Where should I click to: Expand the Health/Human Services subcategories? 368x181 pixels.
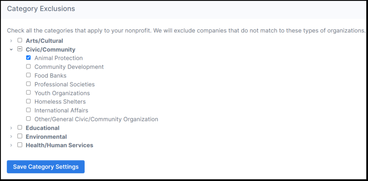click(11, 144)
